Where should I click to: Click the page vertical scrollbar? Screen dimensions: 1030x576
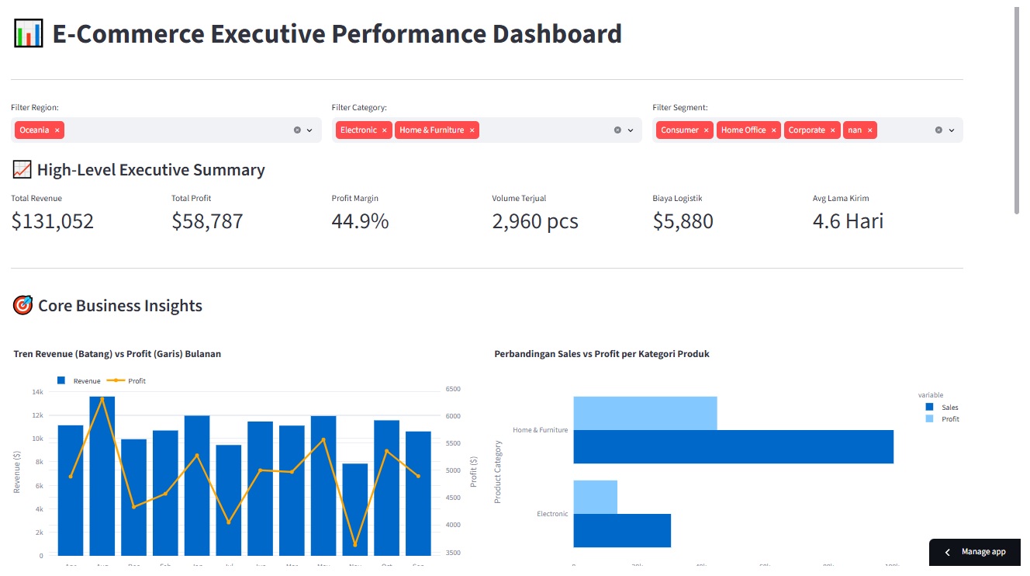[x=1017, y=110]
